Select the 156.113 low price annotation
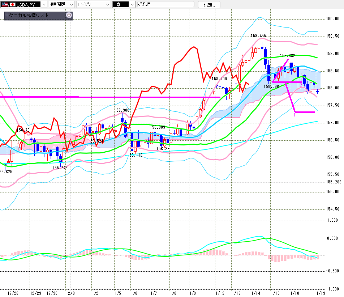Image resolution: width=344 pixels, height=297 pixels. 134,155
